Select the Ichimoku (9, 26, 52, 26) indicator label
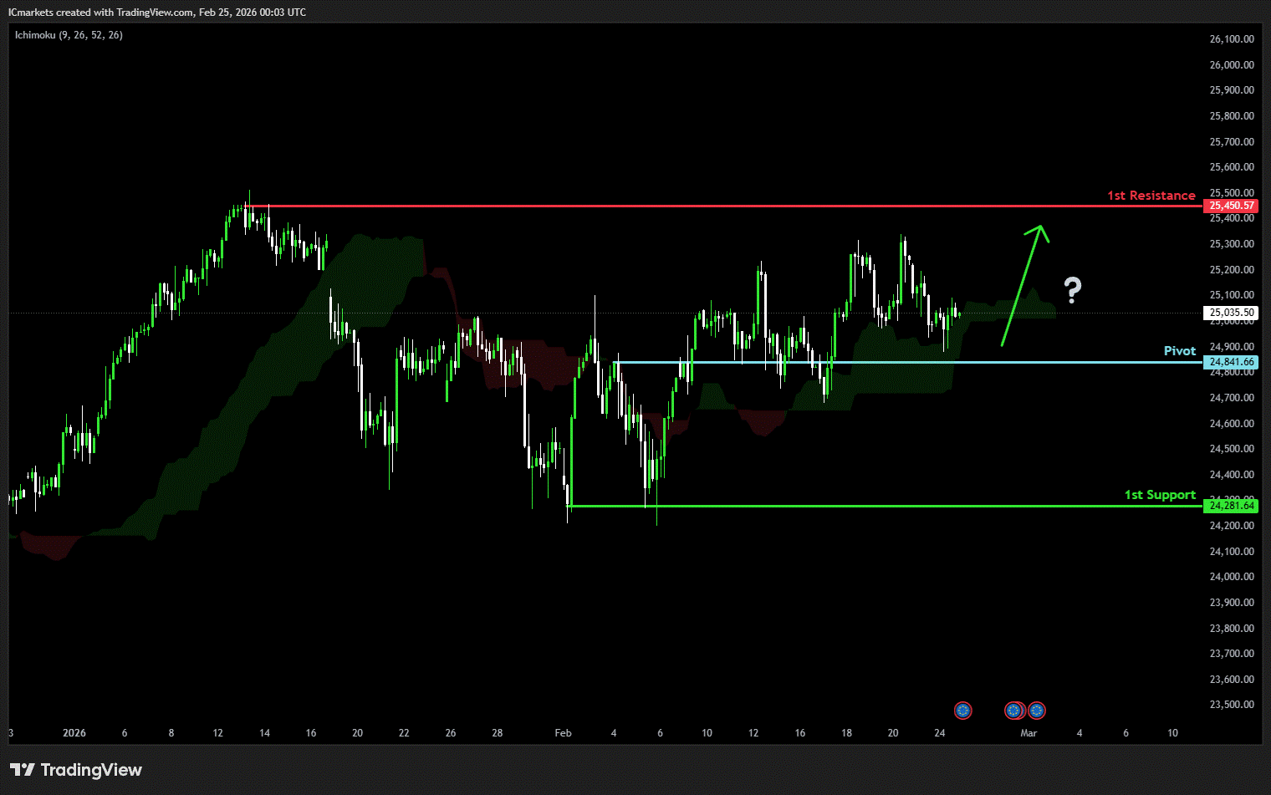This screenshot has height=795, width=1271. [69, 35]
